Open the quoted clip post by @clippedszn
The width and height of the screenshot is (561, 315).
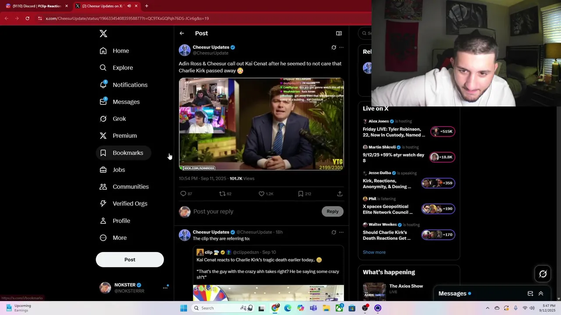tap(268, 273)
